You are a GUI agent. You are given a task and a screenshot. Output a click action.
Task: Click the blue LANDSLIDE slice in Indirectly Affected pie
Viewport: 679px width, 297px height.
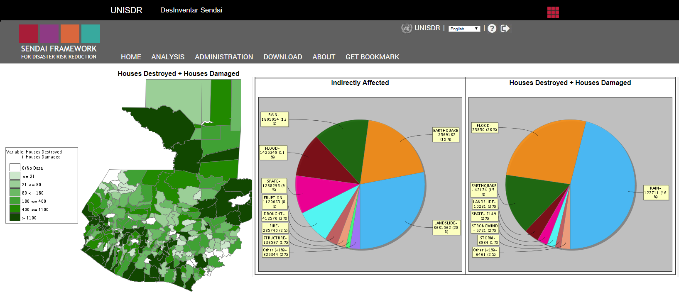click(x=390, y=212)
